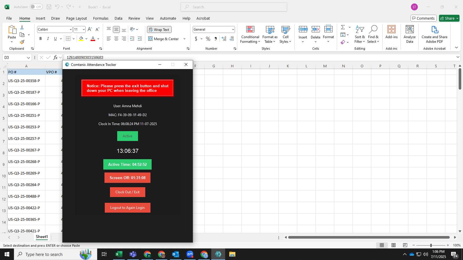This screenshot has width=463, height=260.
Task: Click the red Font Color swatch
Action: (93, 39)
